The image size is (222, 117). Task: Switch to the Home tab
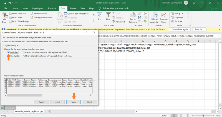pos(16,9)
